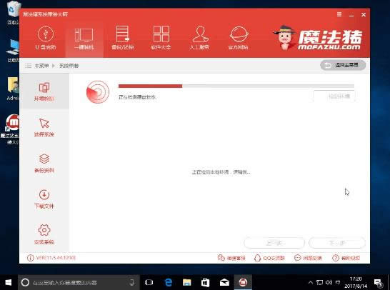Viewport: 390px width, 290px height.
Task: Close the 魔法猪 window
Action: pyautogui.click(x=364, y=15)
